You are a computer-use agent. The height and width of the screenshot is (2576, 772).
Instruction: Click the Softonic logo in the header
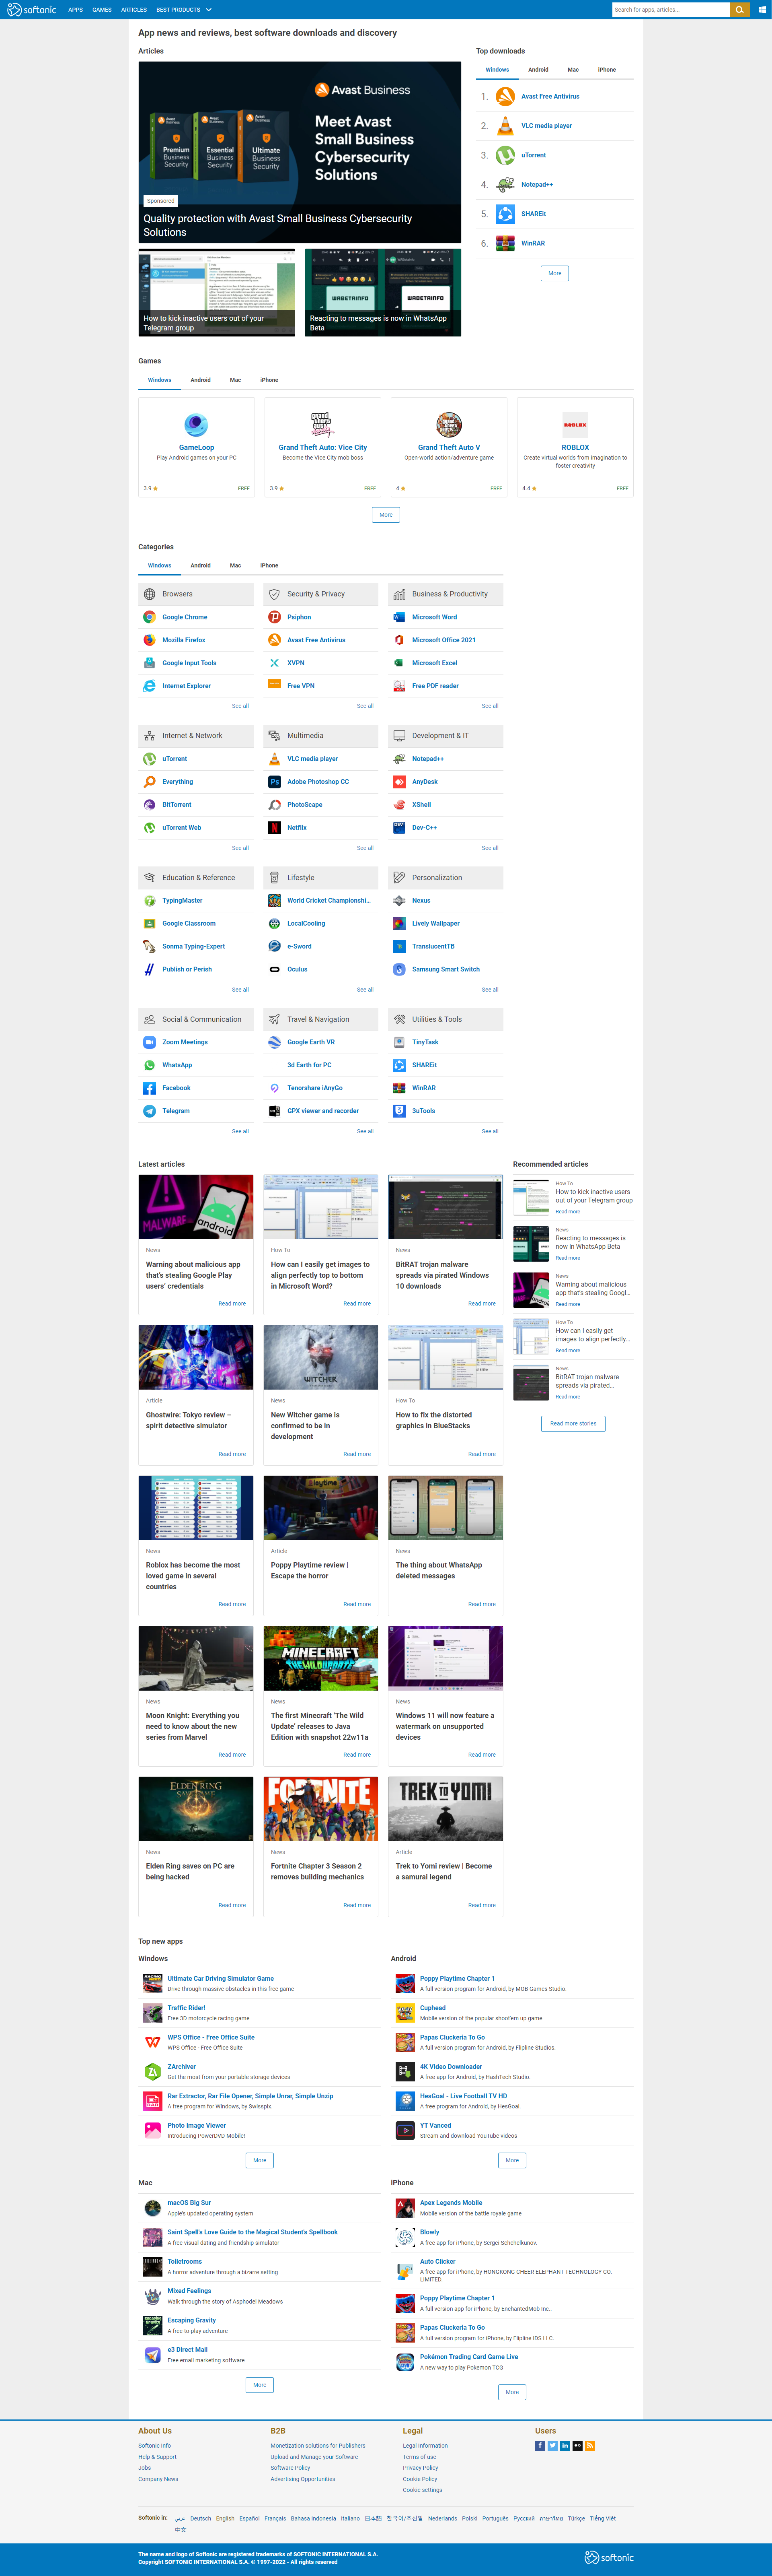[32, 10]
